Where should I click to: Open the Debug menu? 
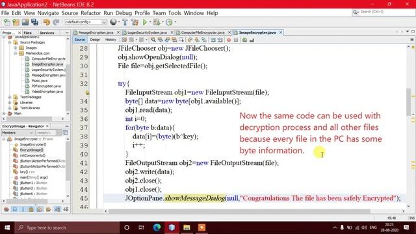tap(123, 13)
